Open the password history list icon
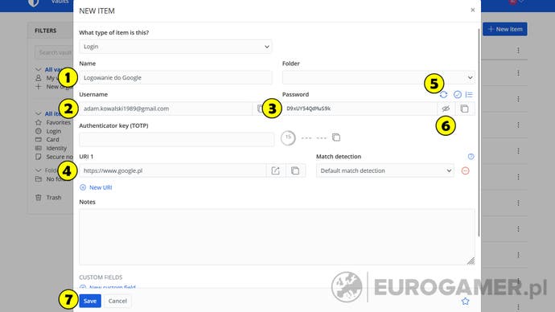The width and height of the screenshot is (555, 312). [469, 94]
